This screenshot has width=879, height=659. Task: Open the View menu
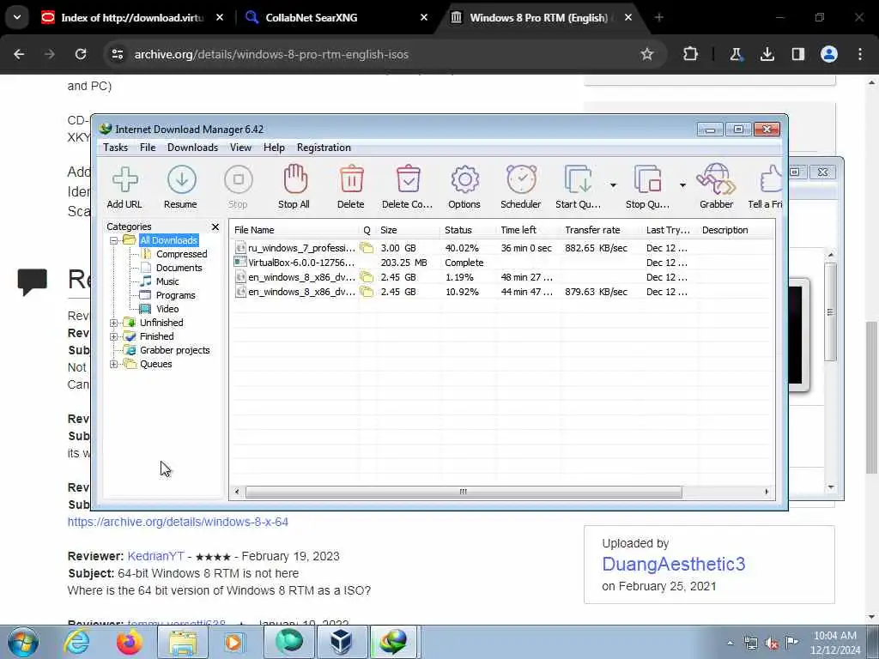(x=240, y=148)
